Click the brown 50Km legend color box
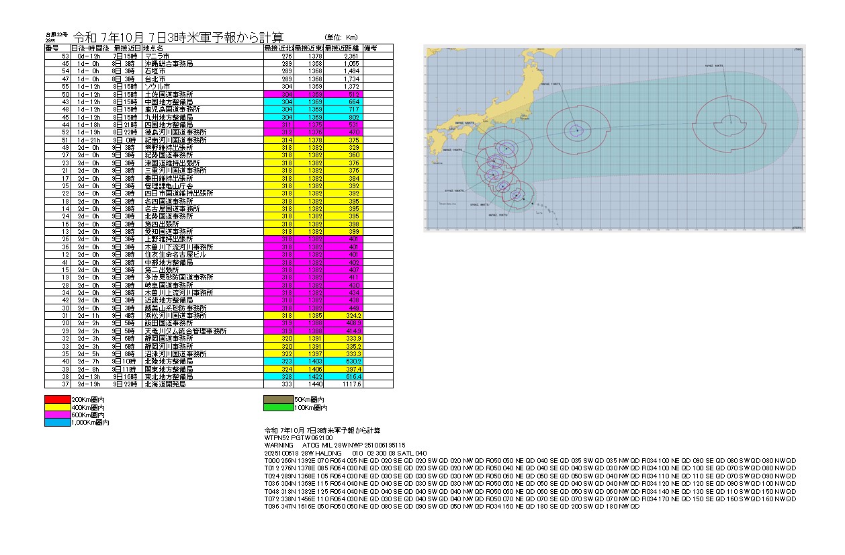Image resolution: width=845 pixels, height=555 pixels. coord(280,400)
